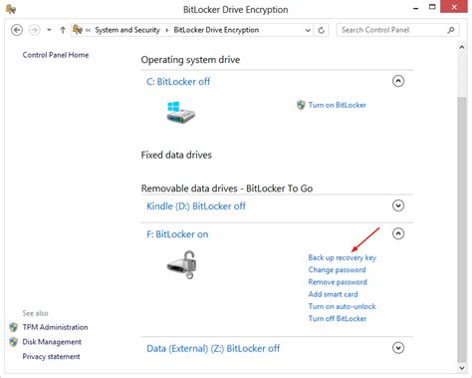
Task: Focus the Search Control Panel field
Action: (398, 30)
